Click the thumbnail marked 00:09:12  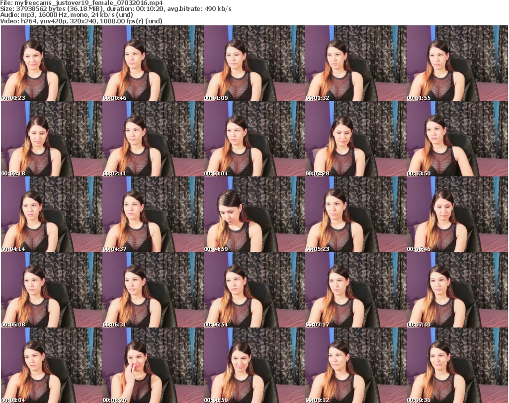coord(355,365)
